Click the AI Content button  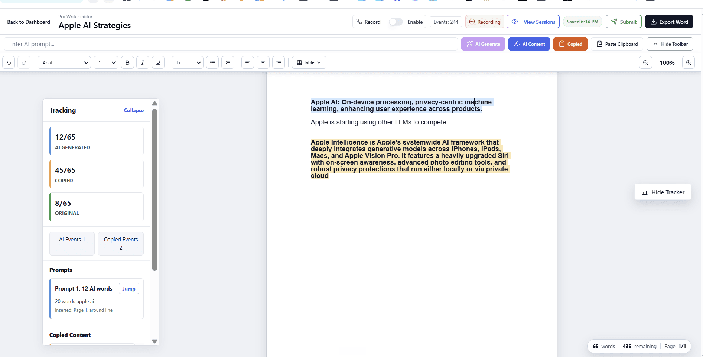click(529, 44)
